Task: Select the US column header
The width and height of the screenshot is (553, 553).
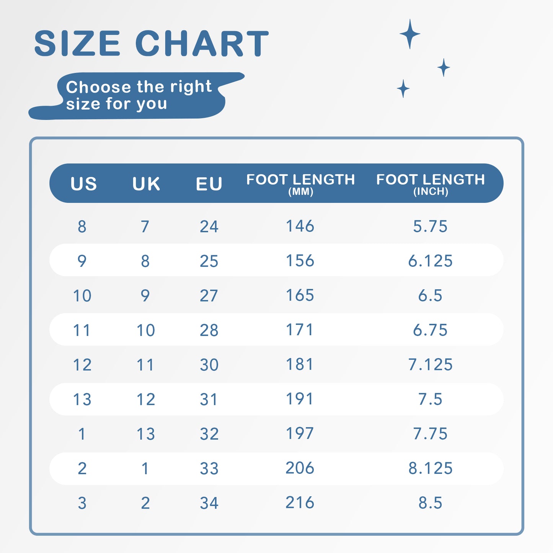Action: pyautogui.click(x=83, y=184)
